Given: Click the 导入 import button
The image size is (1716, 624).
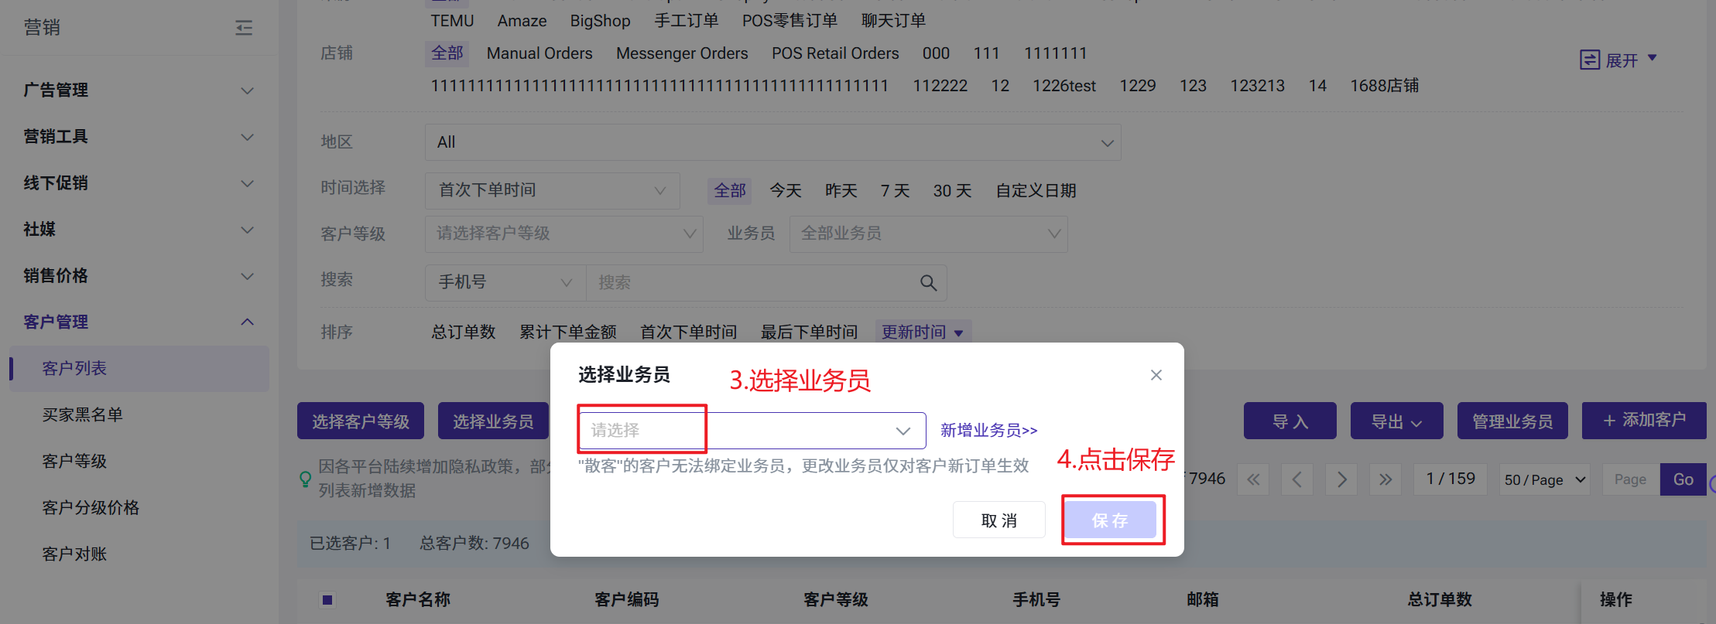Looking at the screenshot, I should click(x=1290, y=421).
